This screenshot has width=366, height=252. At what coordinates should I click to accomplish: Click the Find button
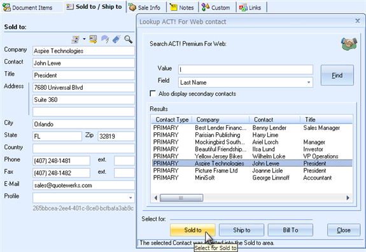click(337, 75)
